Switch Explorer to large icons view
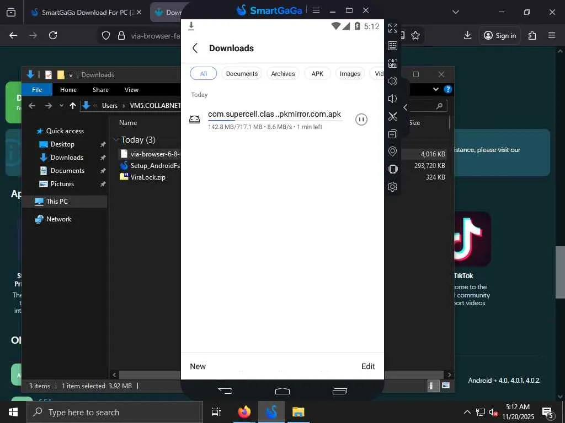The image size is (565, 423). pos(446,386)
